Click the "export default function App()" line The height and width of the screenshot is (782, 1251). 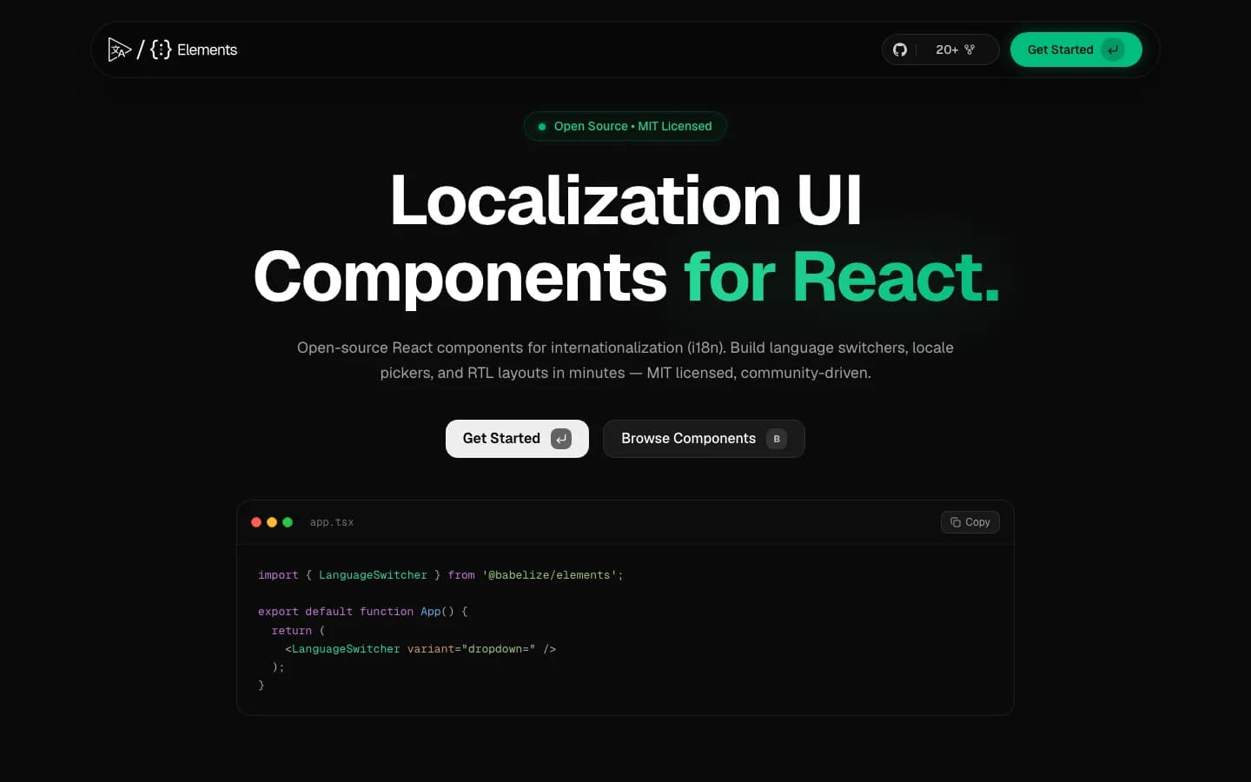[363, 612]
